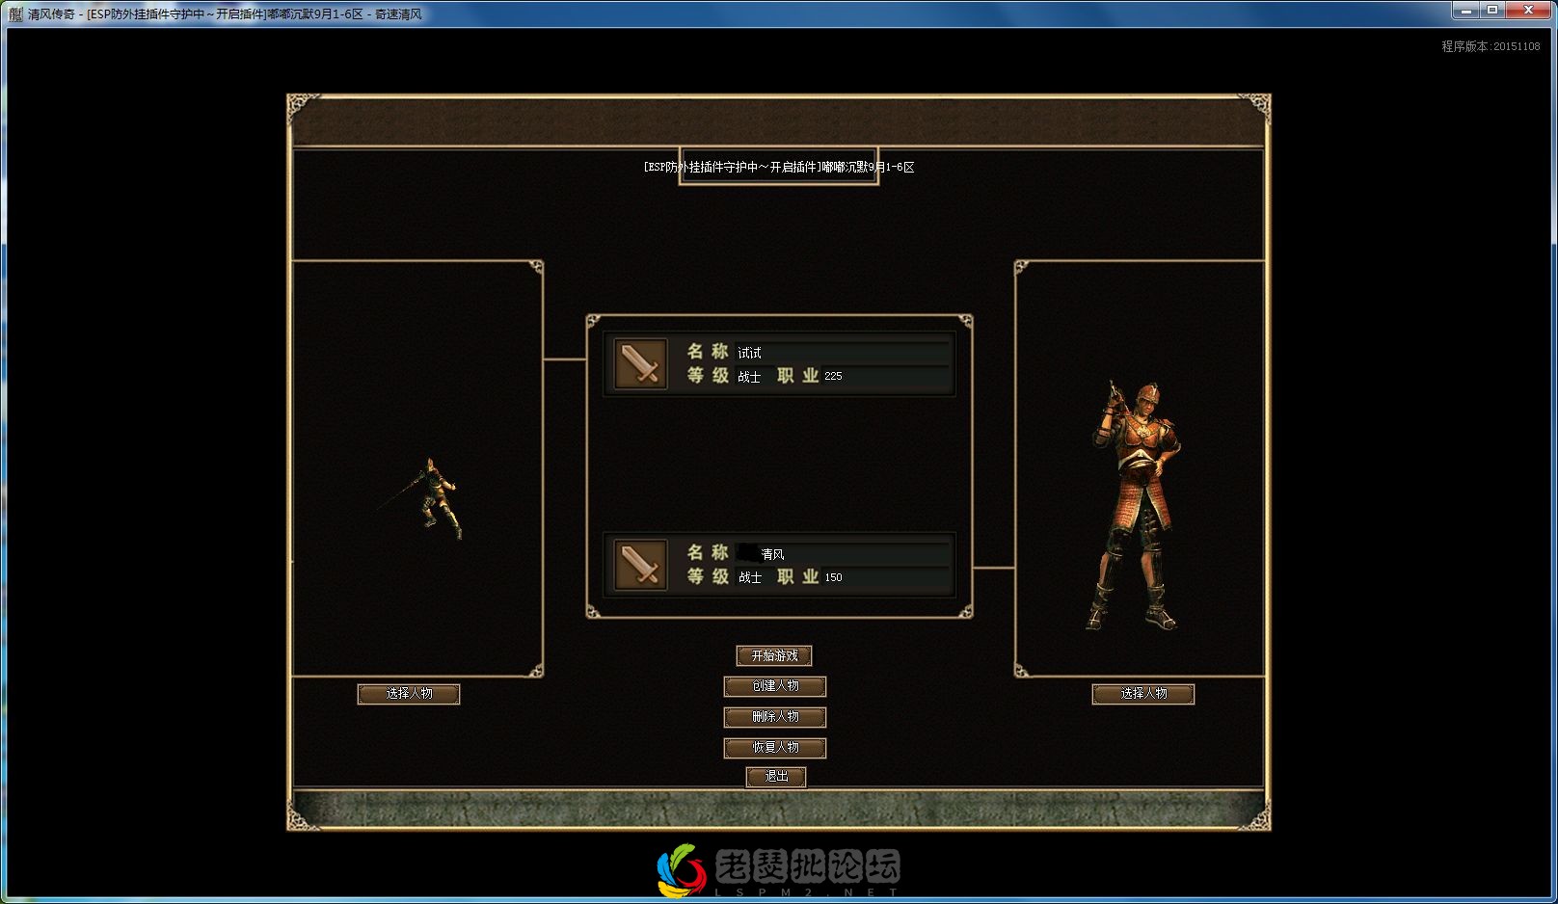Minimize the game window
1558x904 pixels.
[x=1465, y=11]
